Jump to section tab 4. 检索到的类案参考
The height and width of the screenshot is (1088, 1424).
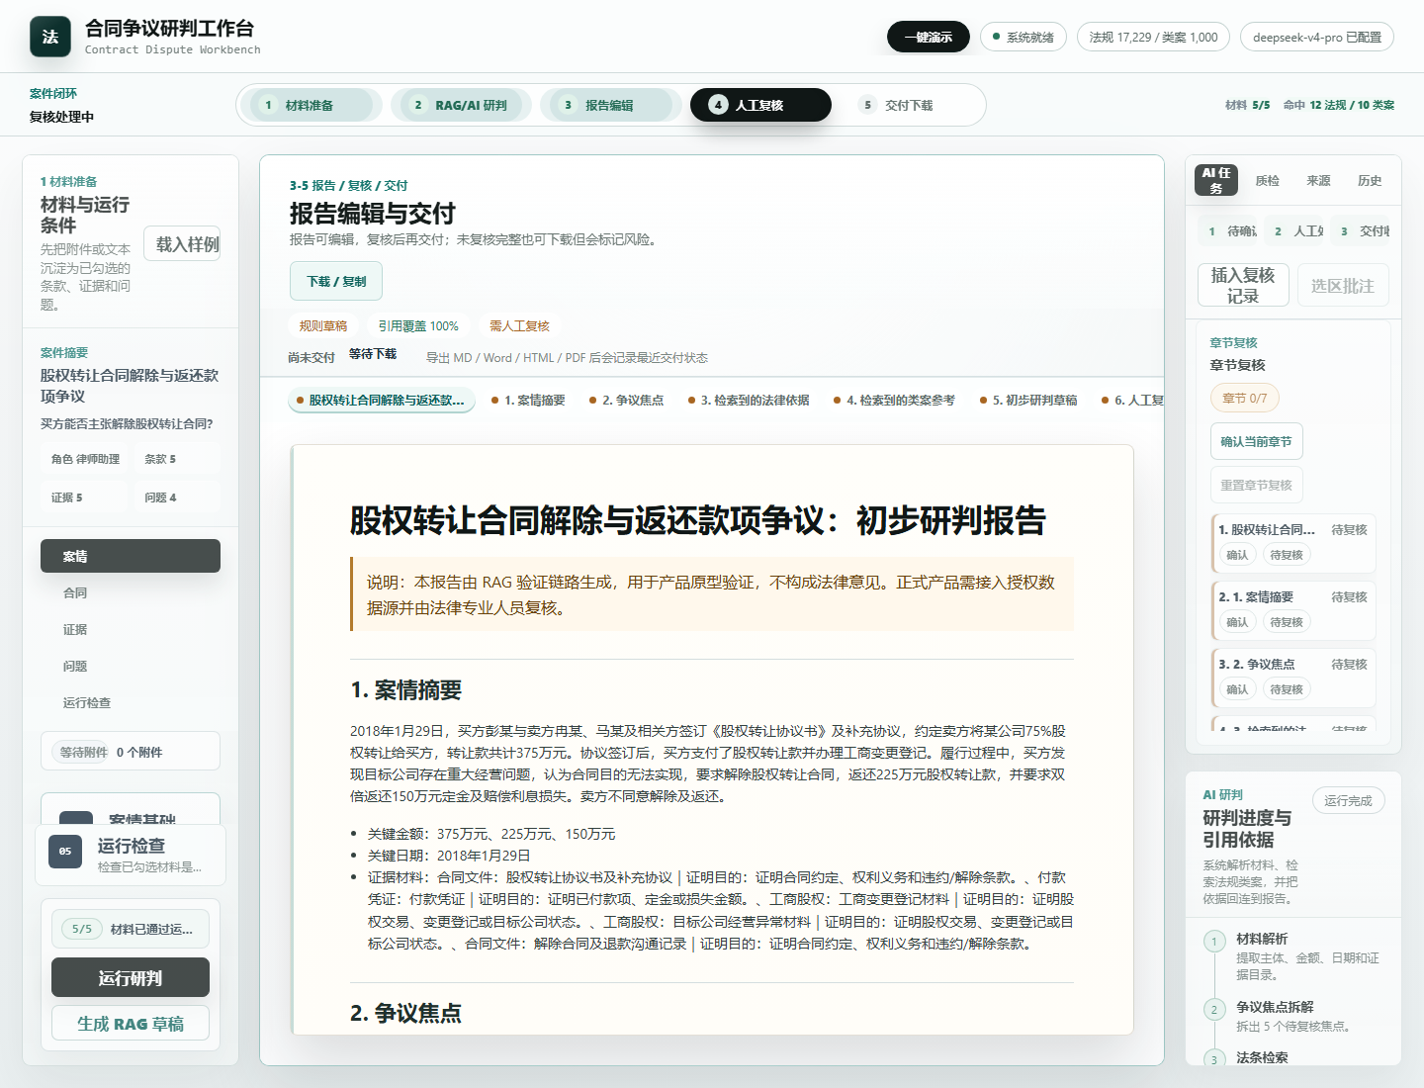point(894,400)
